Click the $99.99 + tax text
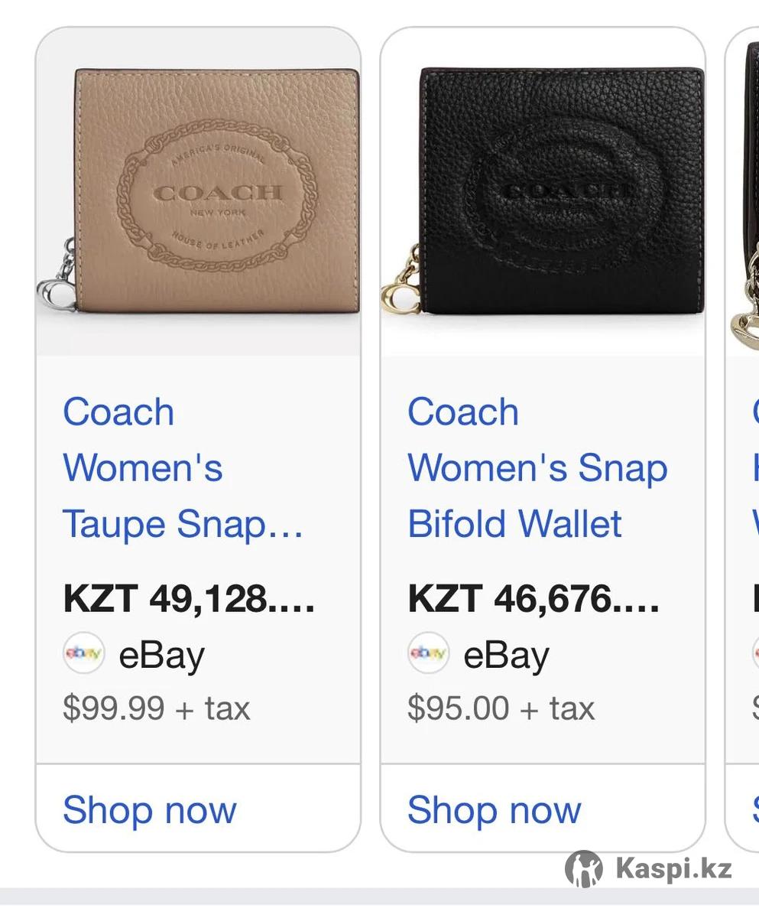Viewport: 759px width, 918px height. (x=157, y=708)
